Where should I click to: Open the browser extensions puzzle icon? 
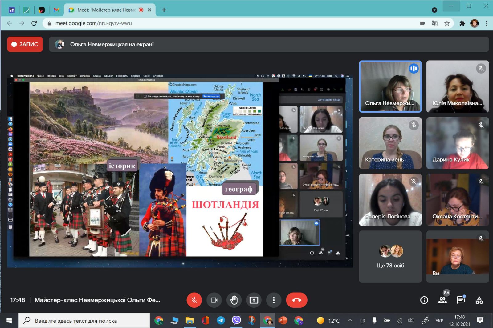tap(462, 23)
